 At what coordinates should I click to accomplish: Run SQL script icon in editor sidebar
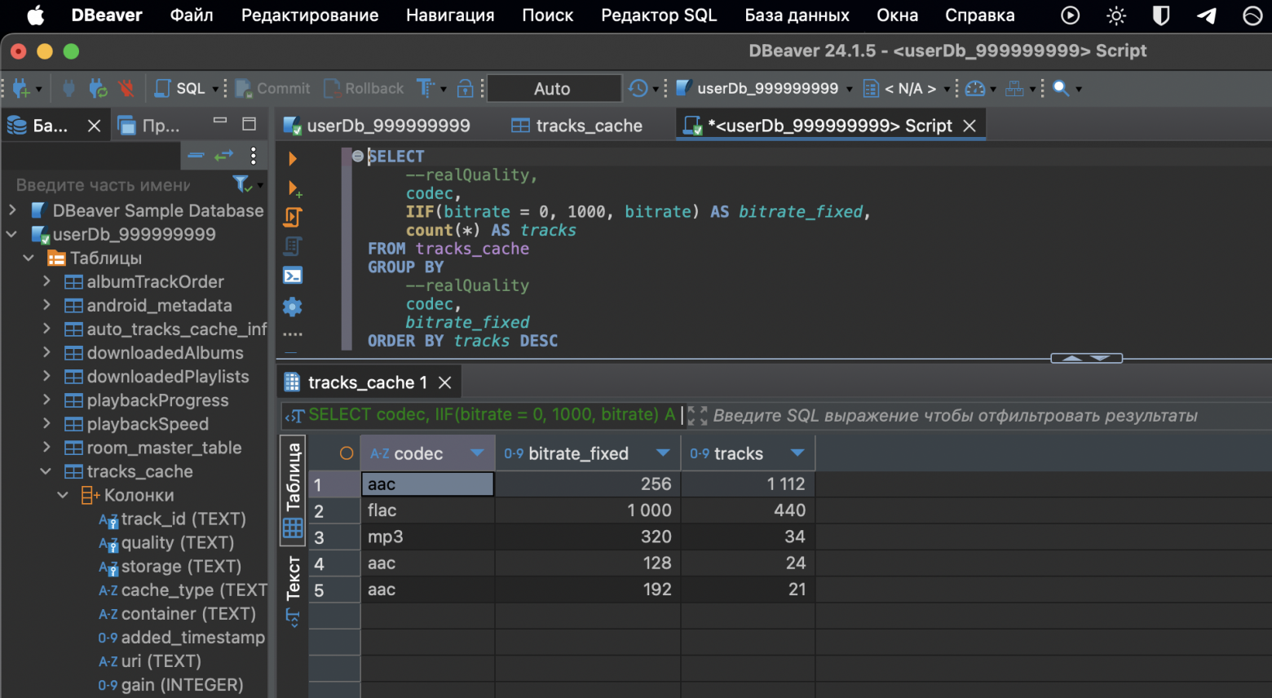[x=293, y=217]
